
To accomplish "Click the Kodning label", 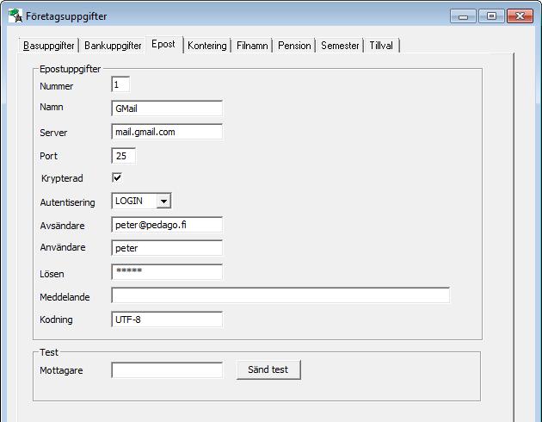I will pyautogui.click(x=56, y=320).
